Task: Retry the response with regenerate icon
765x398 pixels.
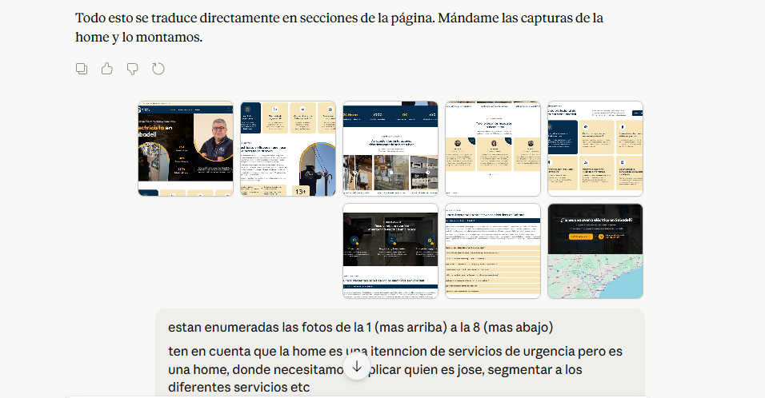Action: pos(158,69)
